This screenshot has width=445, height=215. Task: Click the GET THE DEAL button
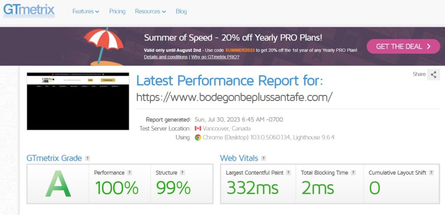(x=403, y=46)
